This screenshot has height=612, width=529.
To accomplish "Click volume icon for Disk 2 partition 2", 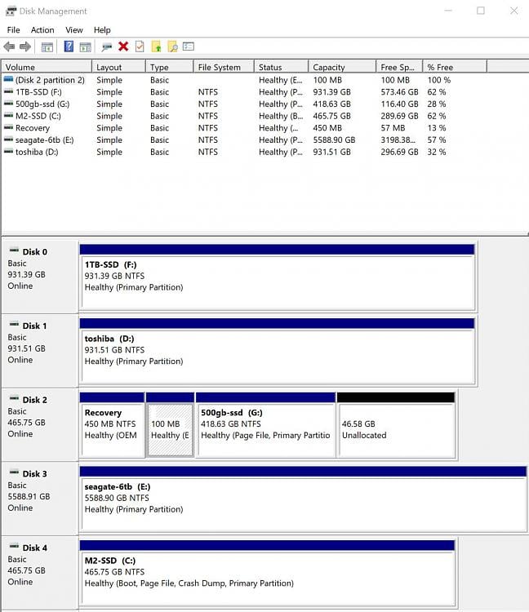I will point(9,80).
